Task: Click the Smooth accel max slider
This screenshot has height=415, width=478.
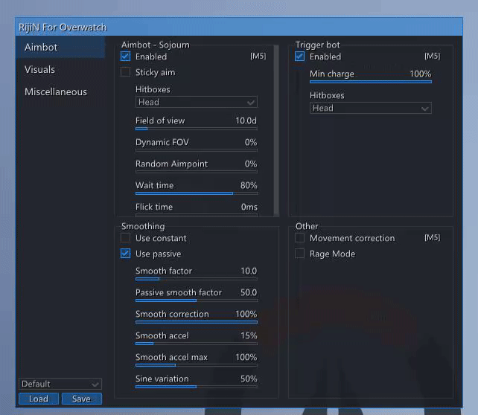Action: 197,365
